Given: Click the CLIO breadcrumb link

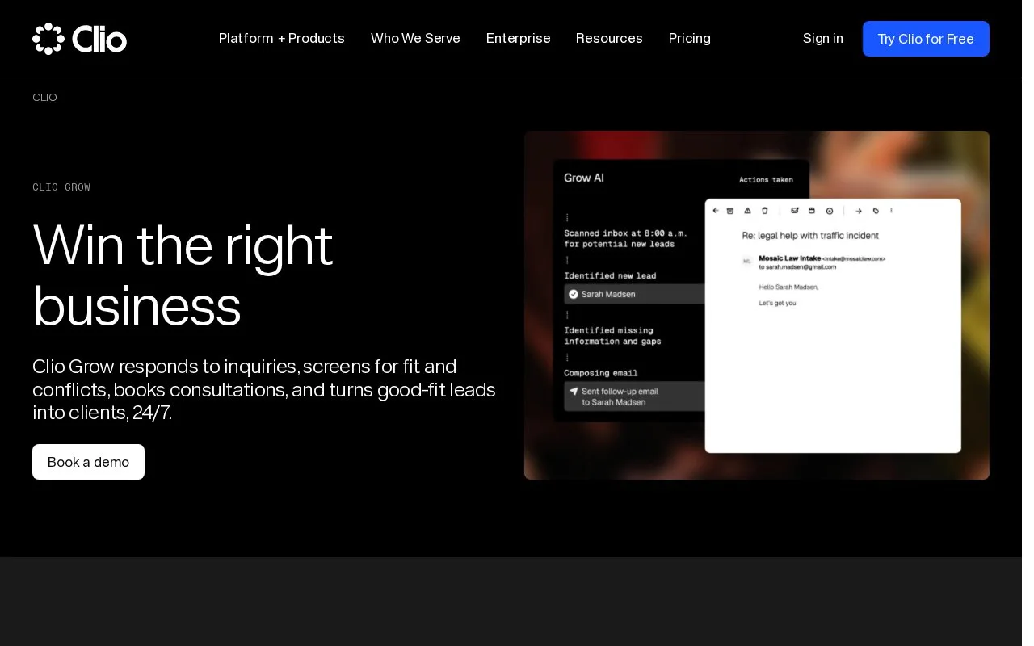Looking at the screenshot, I should 44,98.
